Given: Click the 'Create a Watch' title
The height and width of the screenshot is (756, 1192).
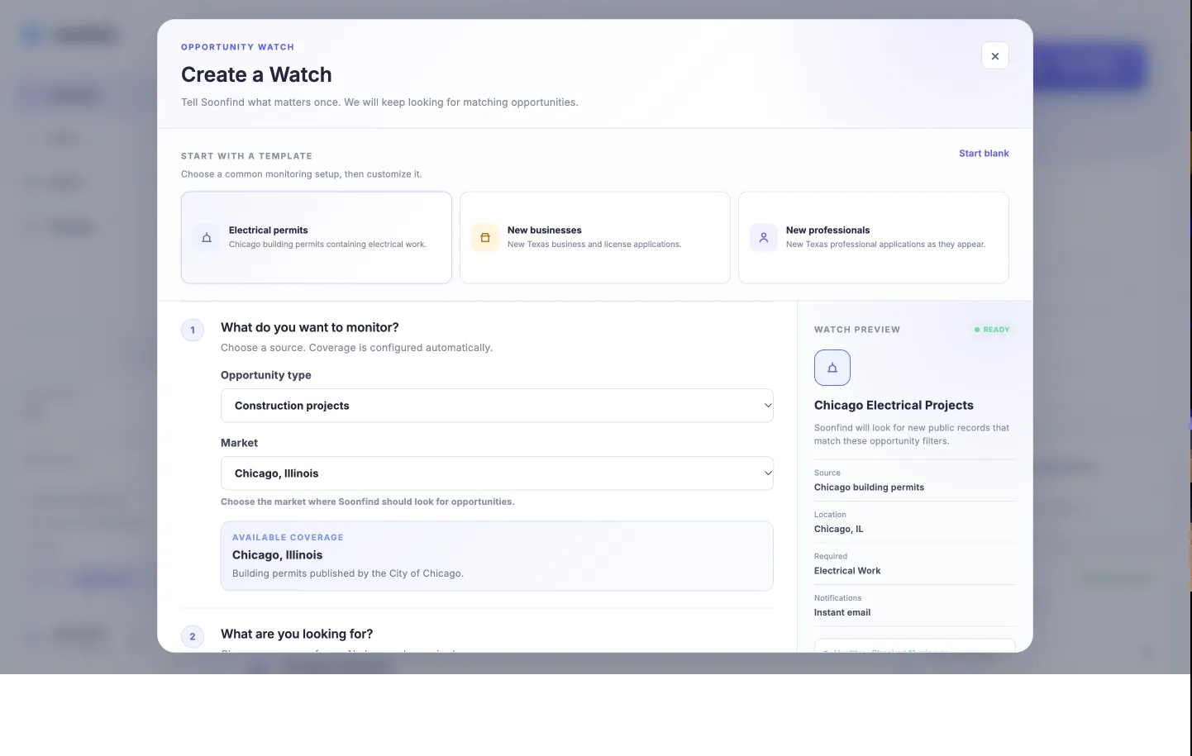Looking at the screenshot, I should [x=256, y=75].
